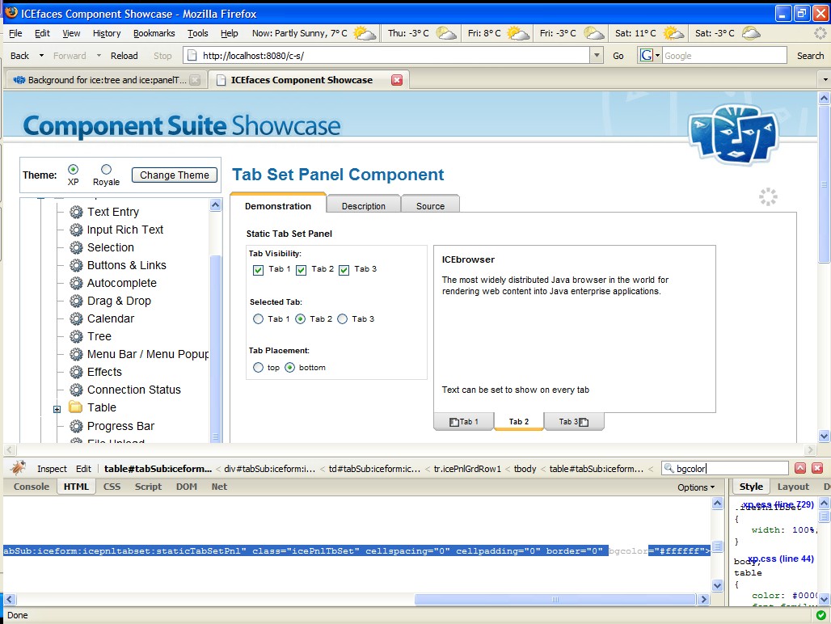Click the Firebug search magnifier icon
The width and height of the screenshot is (831, 624).
pyautogui.click(x=669, y=468)
